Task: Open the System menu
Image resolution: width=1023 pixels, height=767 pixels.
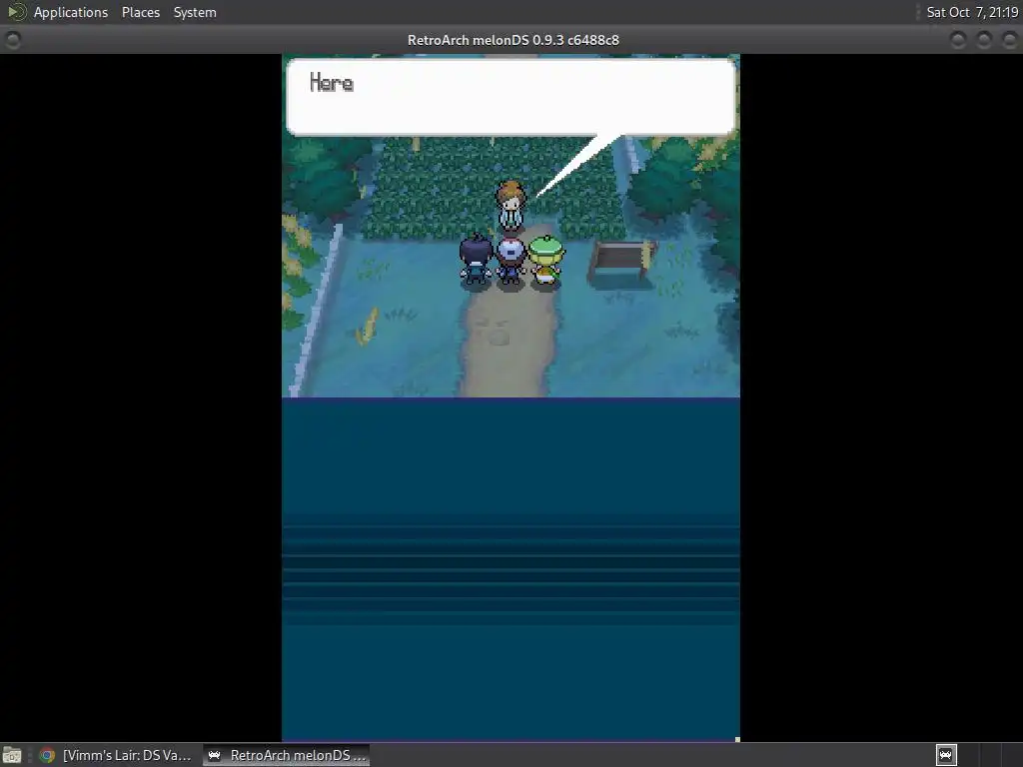Action: 195,12
